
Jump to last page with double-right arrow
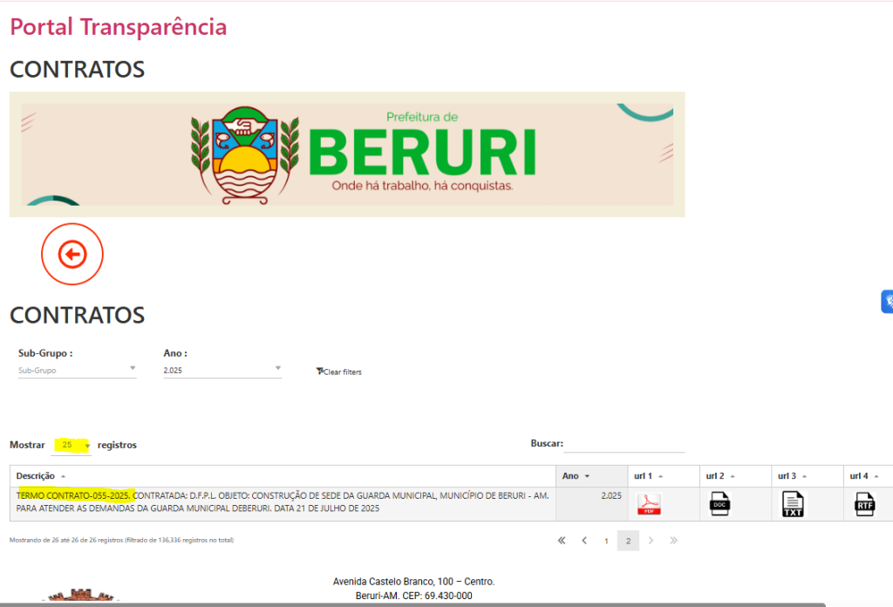pyautogui.click(x=673, y=541)
